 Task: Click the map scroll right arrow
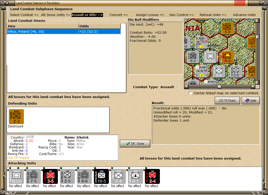pyautogui.click(x=253, y=87)
